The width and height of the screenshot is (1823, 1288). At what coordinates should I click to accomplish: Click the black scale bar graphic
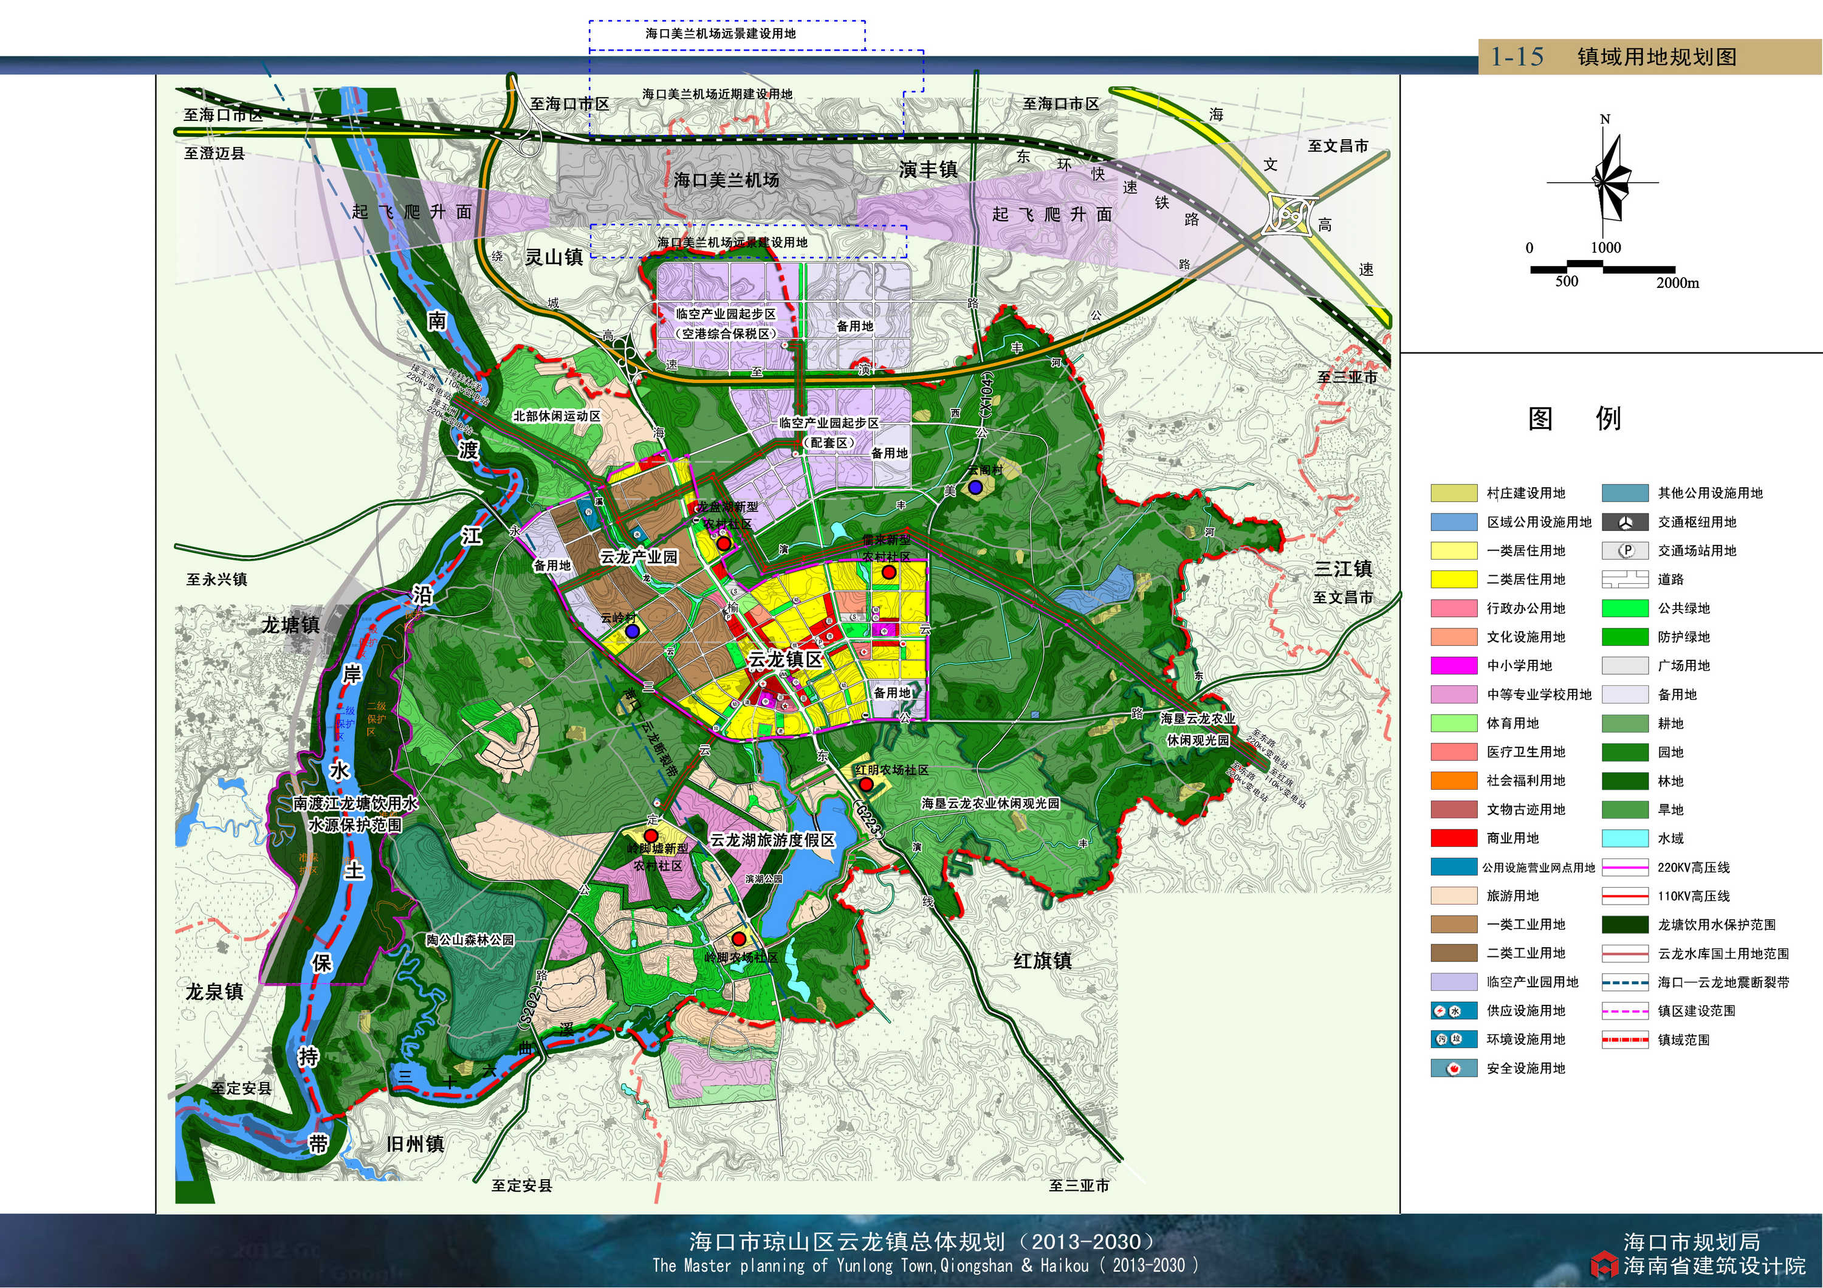[x=1603, y=267]
